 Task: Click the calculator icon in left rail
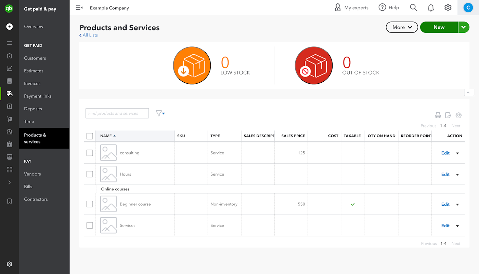coord(10,81)
